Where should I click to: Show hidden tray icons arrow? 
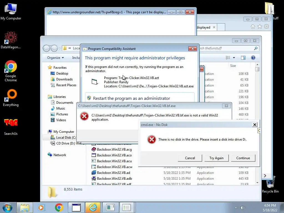tap(236, 208)
